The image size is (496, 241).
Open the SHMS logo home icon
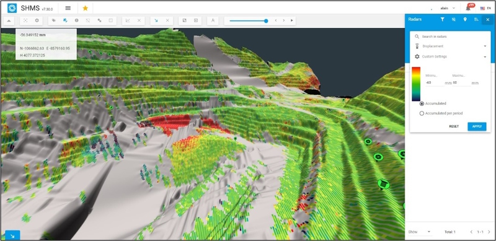12,8
